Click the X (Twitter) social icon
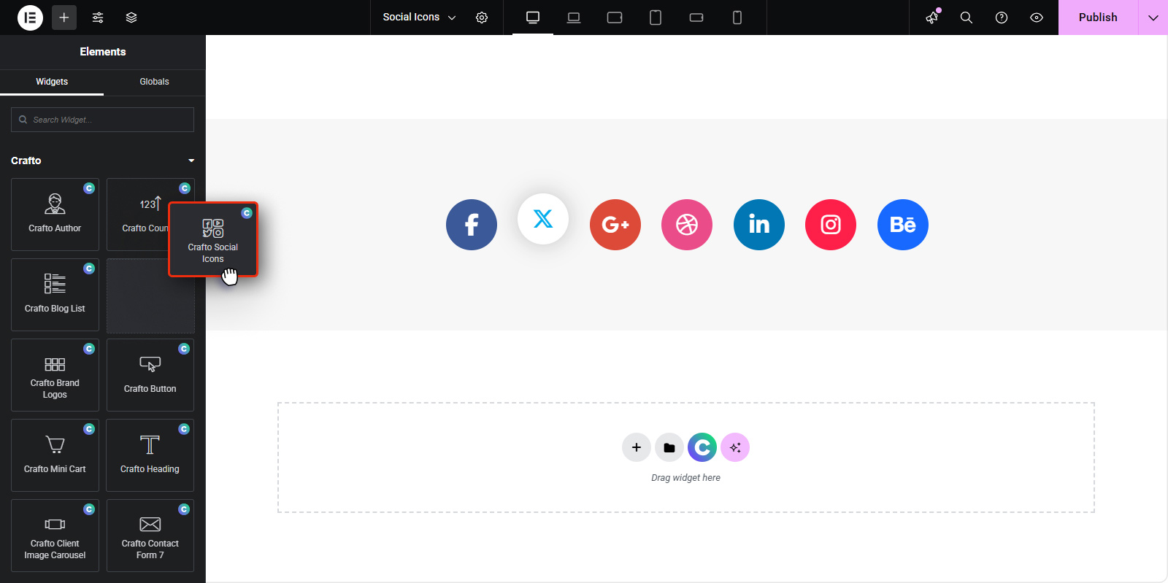The width and height of the screenshot is (1168, 583). [543, 219]
